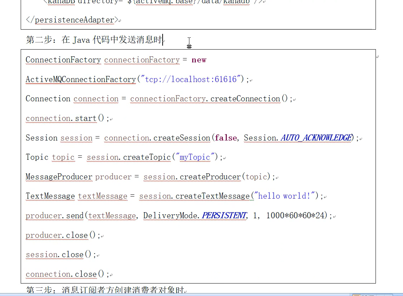Click the word ConnectionFactory at start of code
The width and height of the screenshot is (403, 296).
[x=63, y=60]
